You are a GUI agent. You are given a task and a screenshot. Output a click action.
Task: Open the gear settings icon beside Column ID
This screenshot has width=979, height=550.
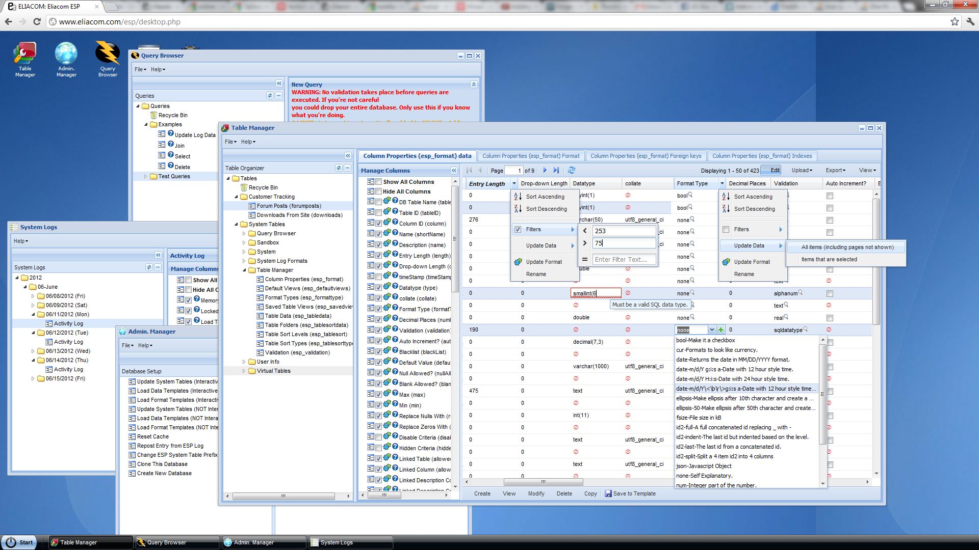click(x=388, y=224)
